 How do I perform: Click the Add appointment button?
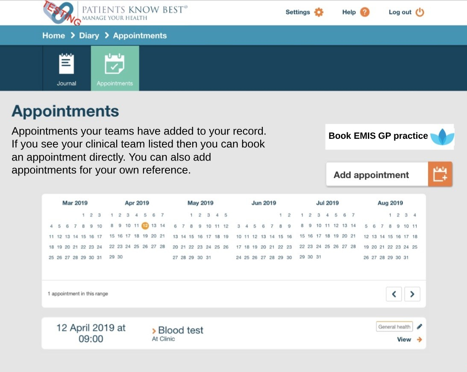click(x=371, y=174)
